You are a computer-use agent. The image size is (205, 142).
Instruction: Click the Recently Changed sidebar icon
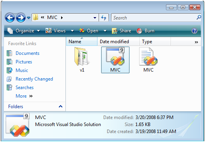click(9, 79)
